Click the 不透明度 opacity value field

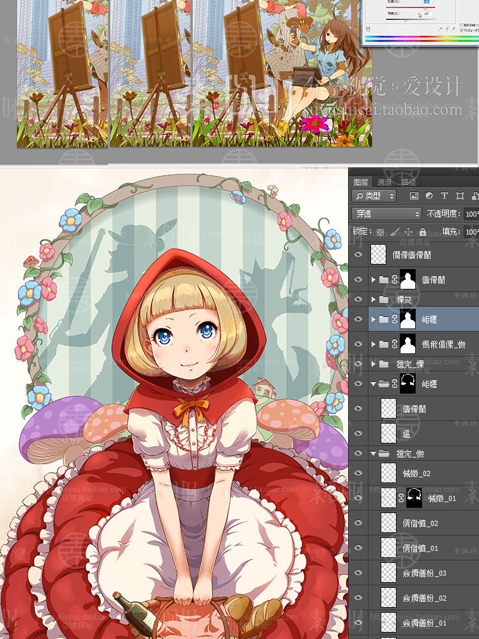click(x=471, y=213)
